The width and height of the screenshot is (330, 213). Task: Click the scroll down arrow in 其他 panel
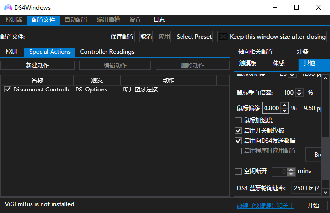[325, 192]
